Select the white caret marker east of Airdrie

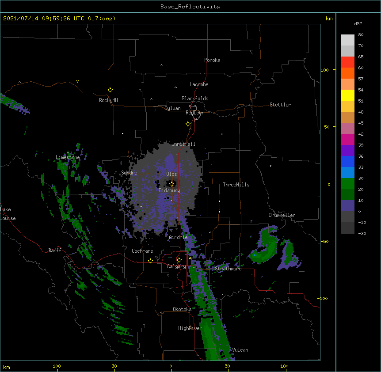click(x=210, y=232)
